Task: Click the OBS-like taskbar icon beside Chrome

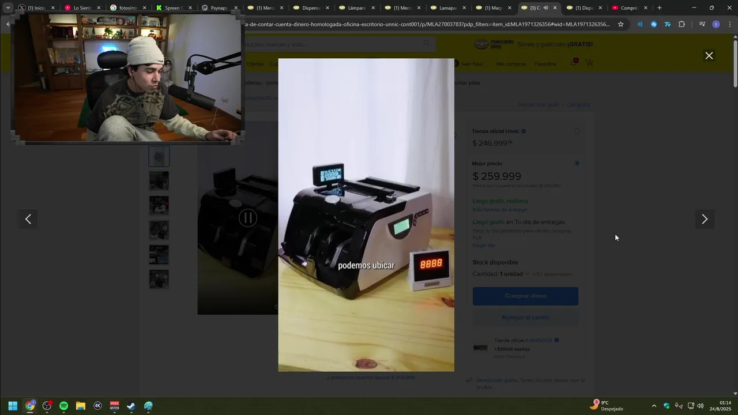Action: pos(47,406)
